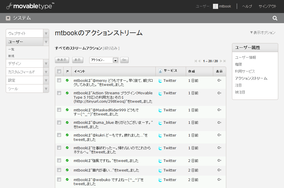This screenshot has height=188, width=284.
Task: Open the ヘルプ link
Action: tap(247, 6)
